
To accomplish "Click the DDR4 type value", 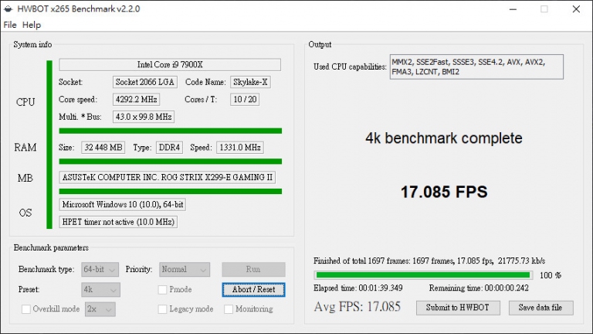I will 169,148.
